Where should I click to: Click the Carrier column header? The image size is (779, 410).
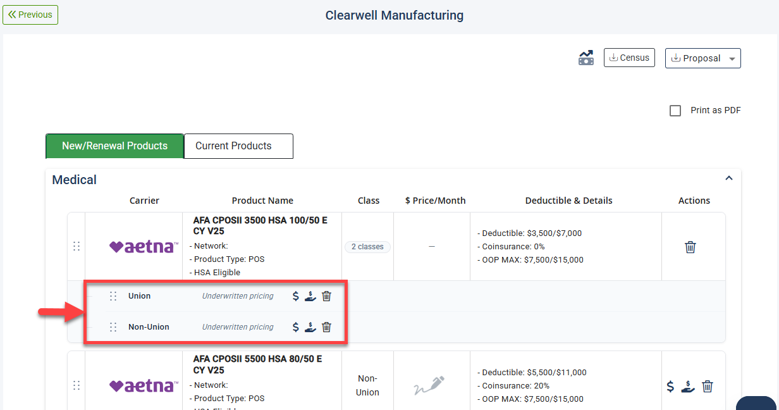tap(144, 201)
